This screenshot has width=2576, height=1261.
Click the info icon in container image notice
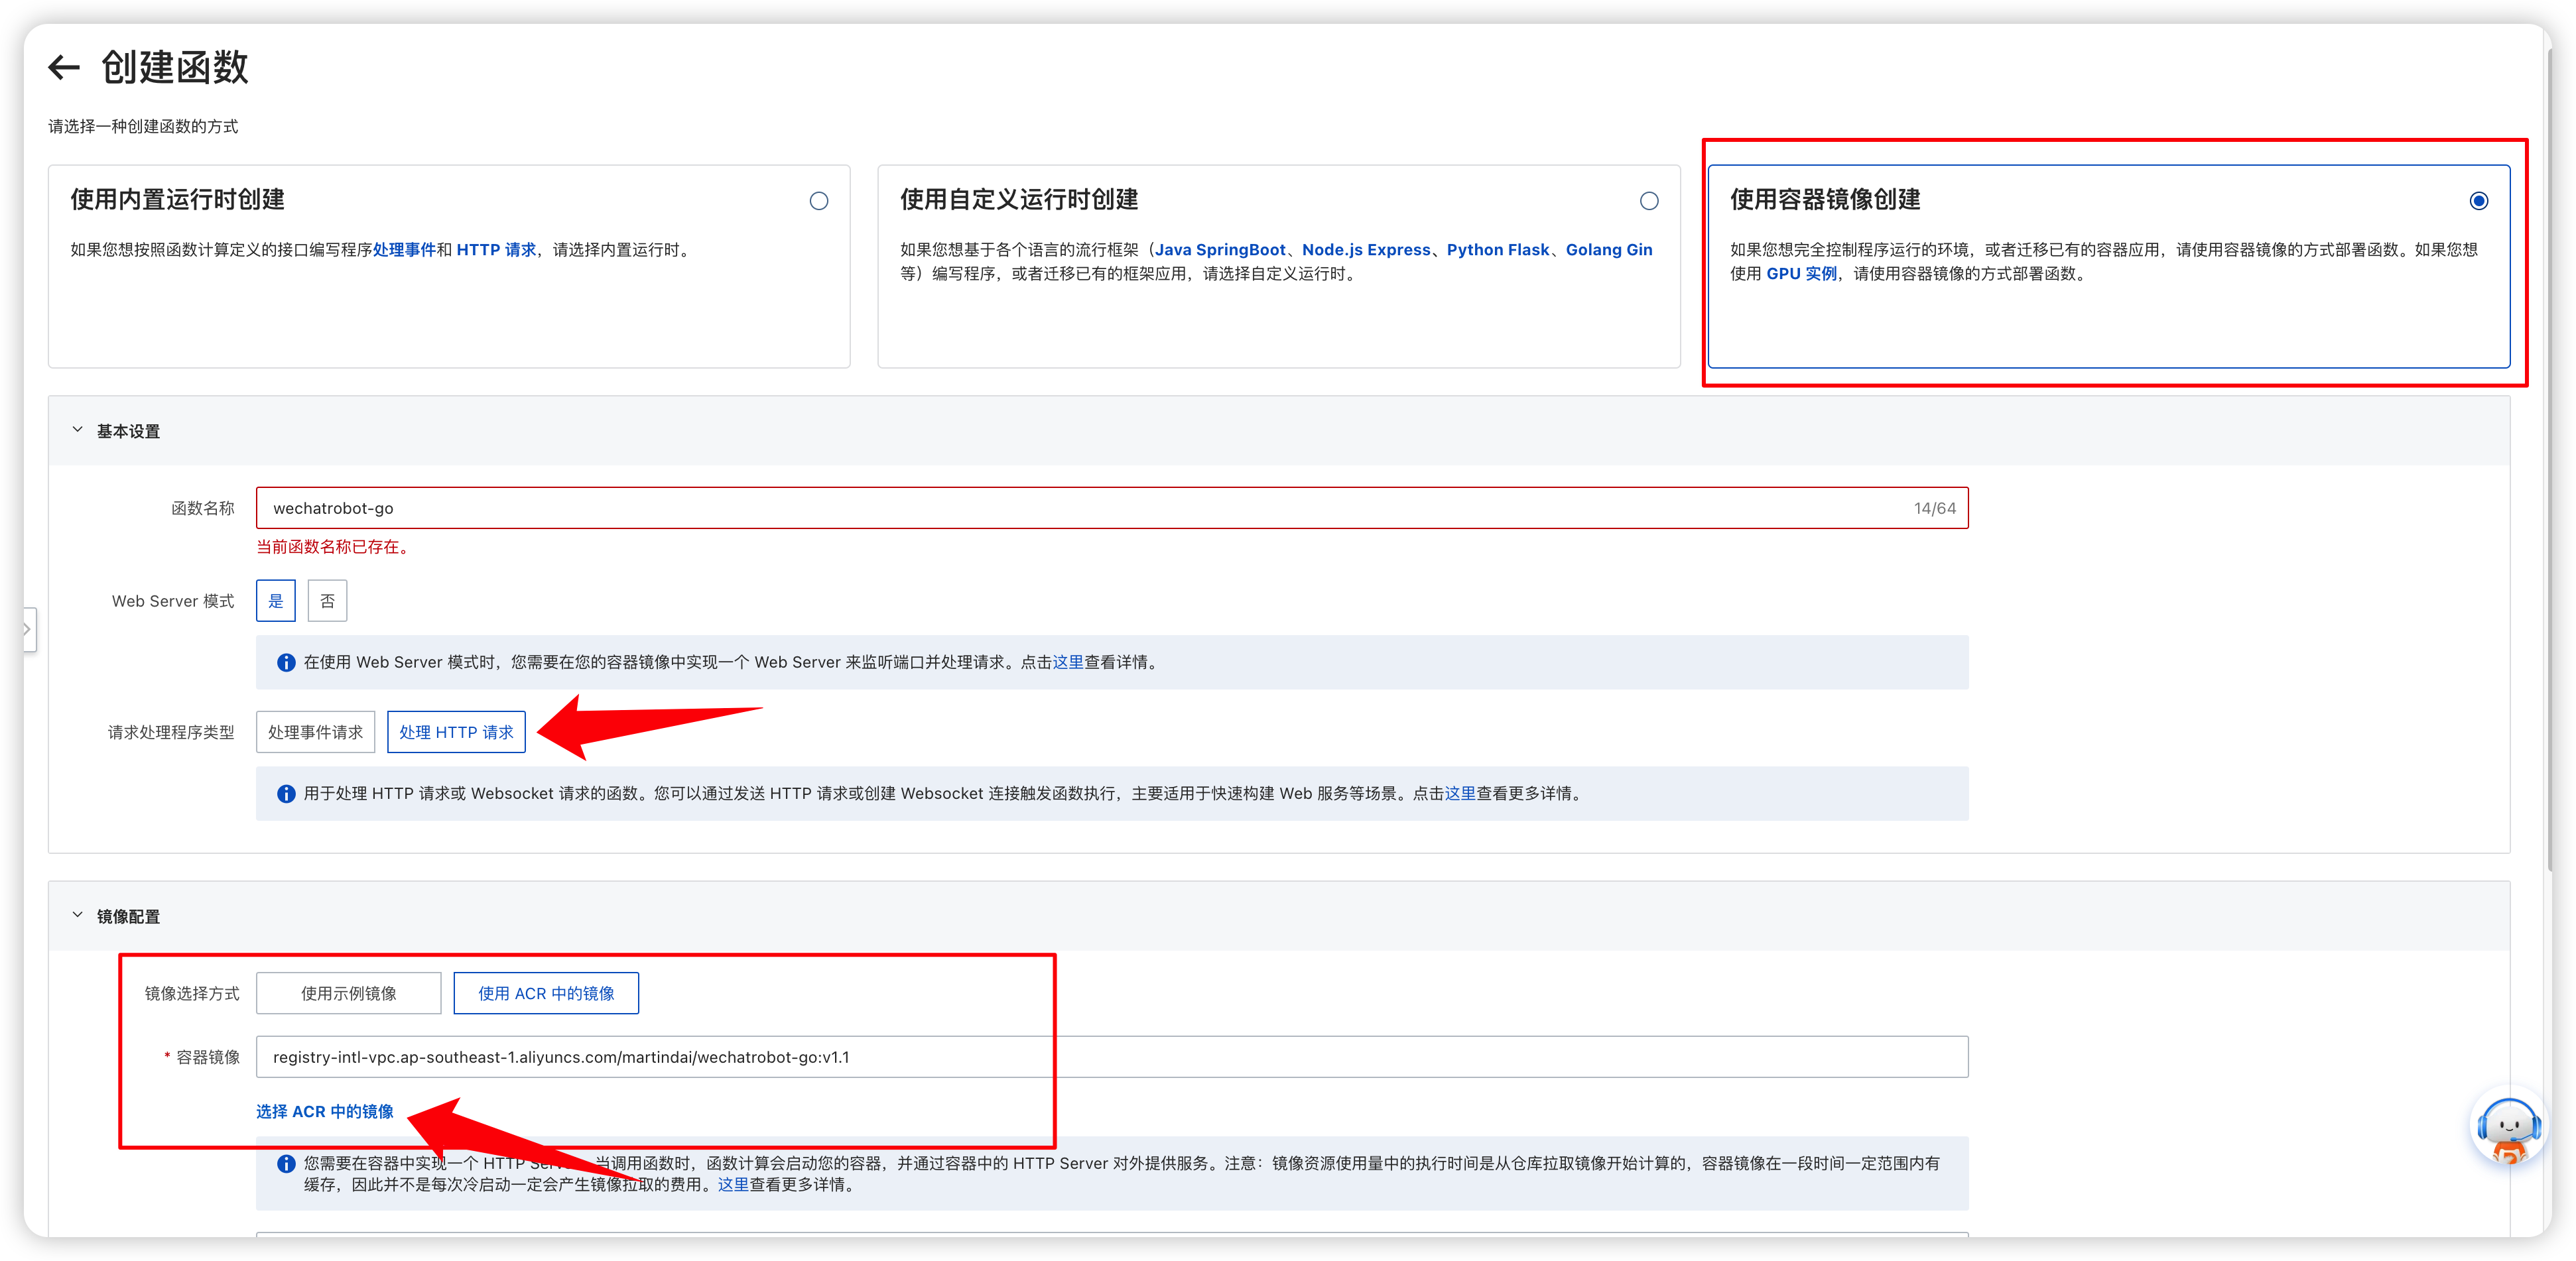[286, 1163]
